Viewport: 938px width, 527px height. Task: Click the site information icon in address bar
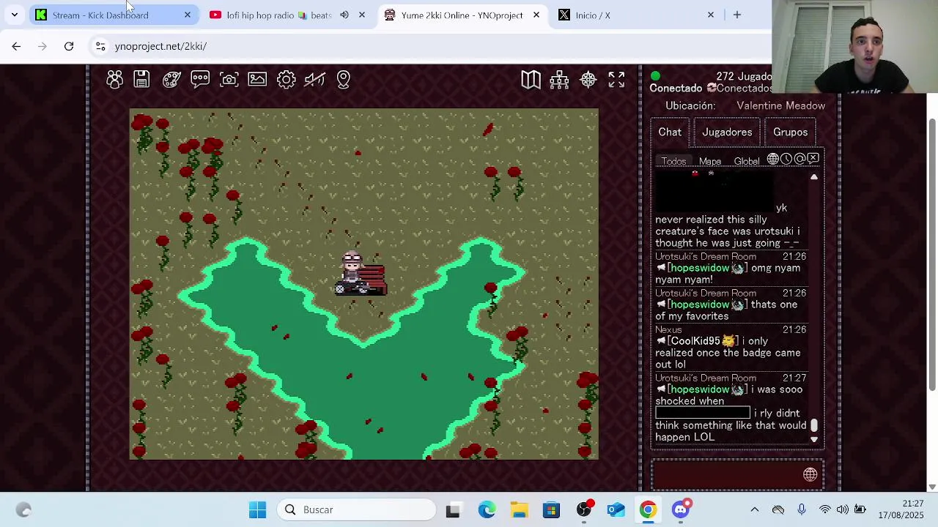[x=100, y=46]
